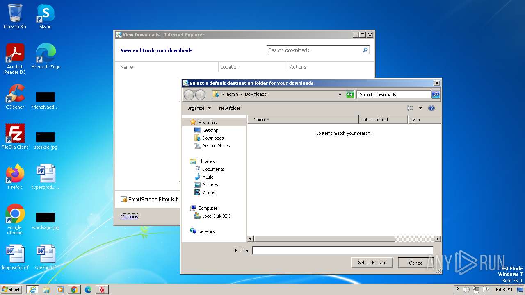Click the Forward navigation arrow in dialog
Screen dimensions: 525x295
(x=200, y=95)
